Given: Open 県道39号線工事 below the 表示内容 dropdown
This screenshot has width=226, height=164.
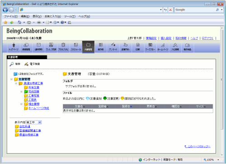Looking at the screenshot, I should click(x=29, y=135).
